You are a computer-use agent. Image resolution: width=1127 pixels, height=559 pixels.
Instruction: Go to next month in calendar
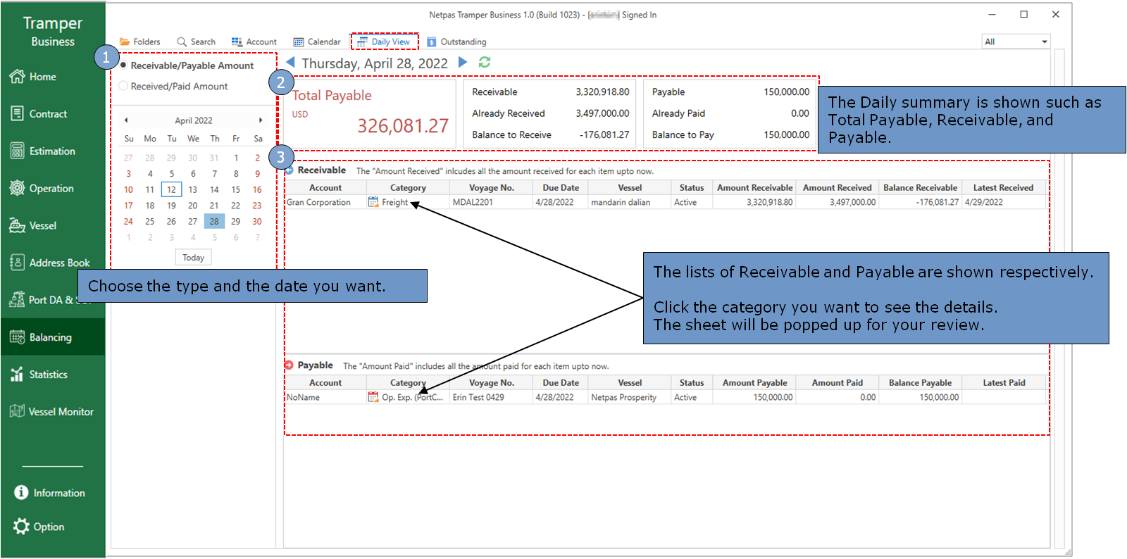click(261, 120)
